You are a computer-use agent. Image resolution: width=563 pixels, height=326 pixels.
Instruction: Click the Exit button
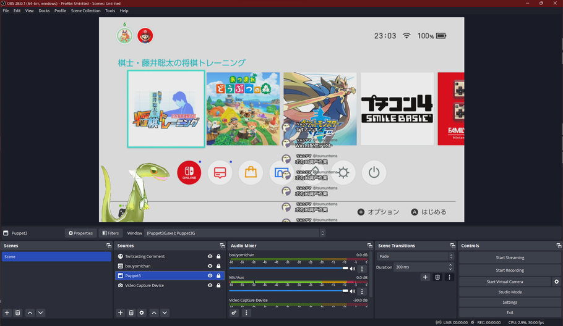510,312
